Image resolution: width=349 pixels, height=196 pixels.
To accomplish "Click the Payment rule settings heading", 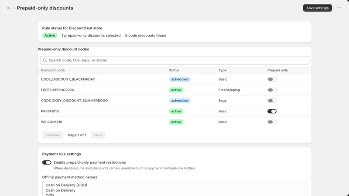I will pyautogui.click(x=62, y=154).
